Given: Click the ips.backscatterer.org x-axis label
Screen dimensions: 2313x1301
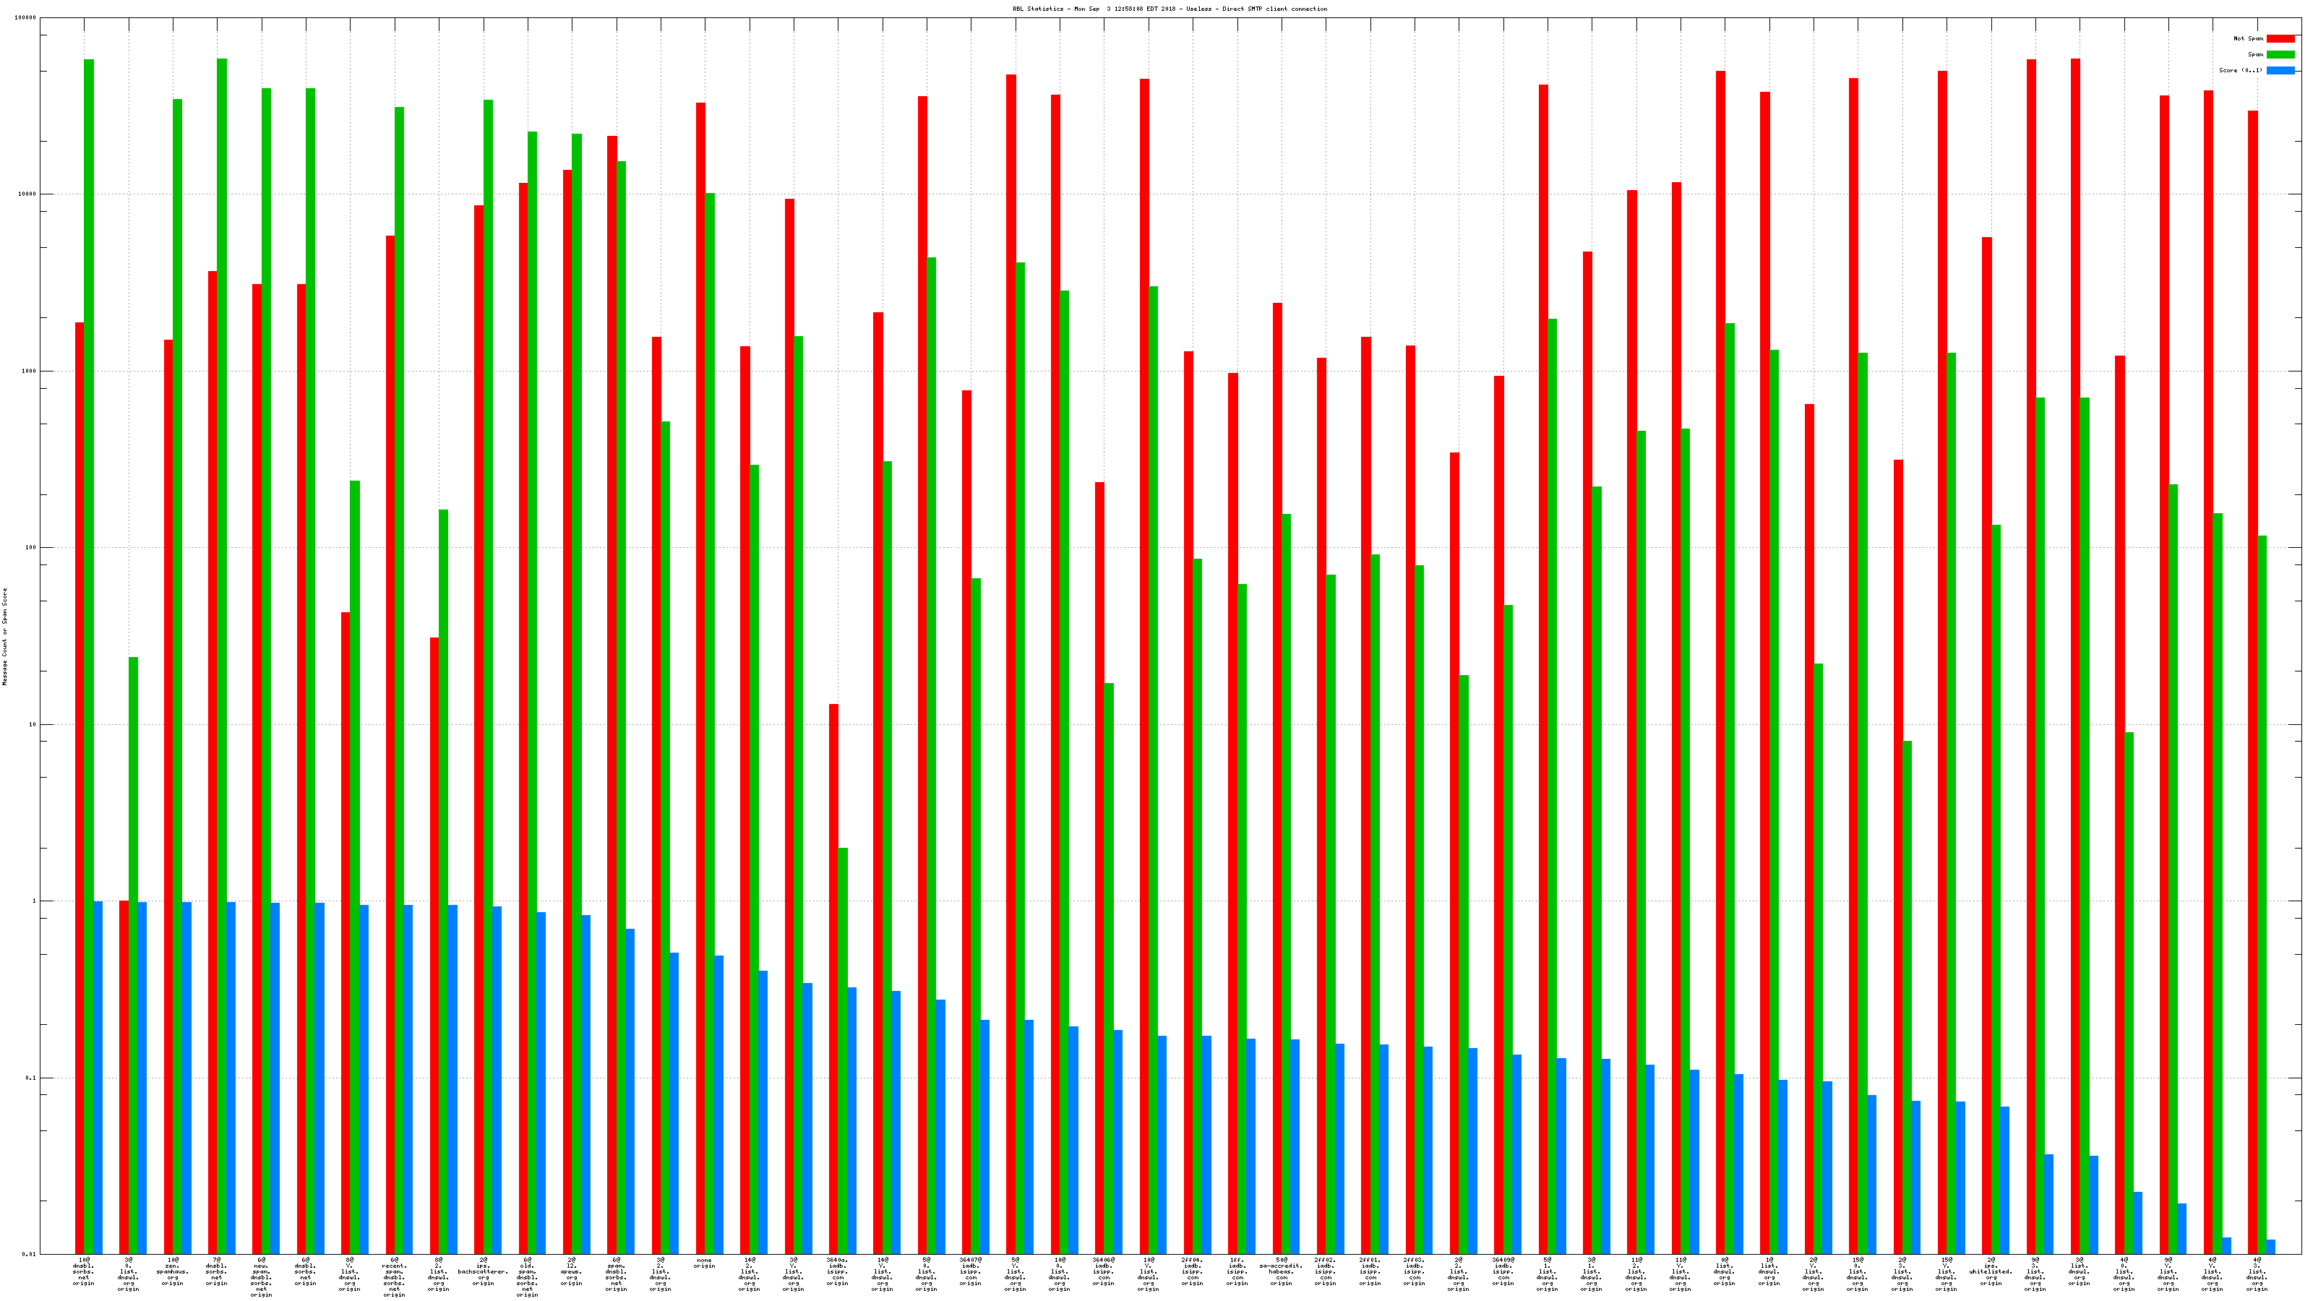Looking at the screenshot, I should (x=483, y=1271).
